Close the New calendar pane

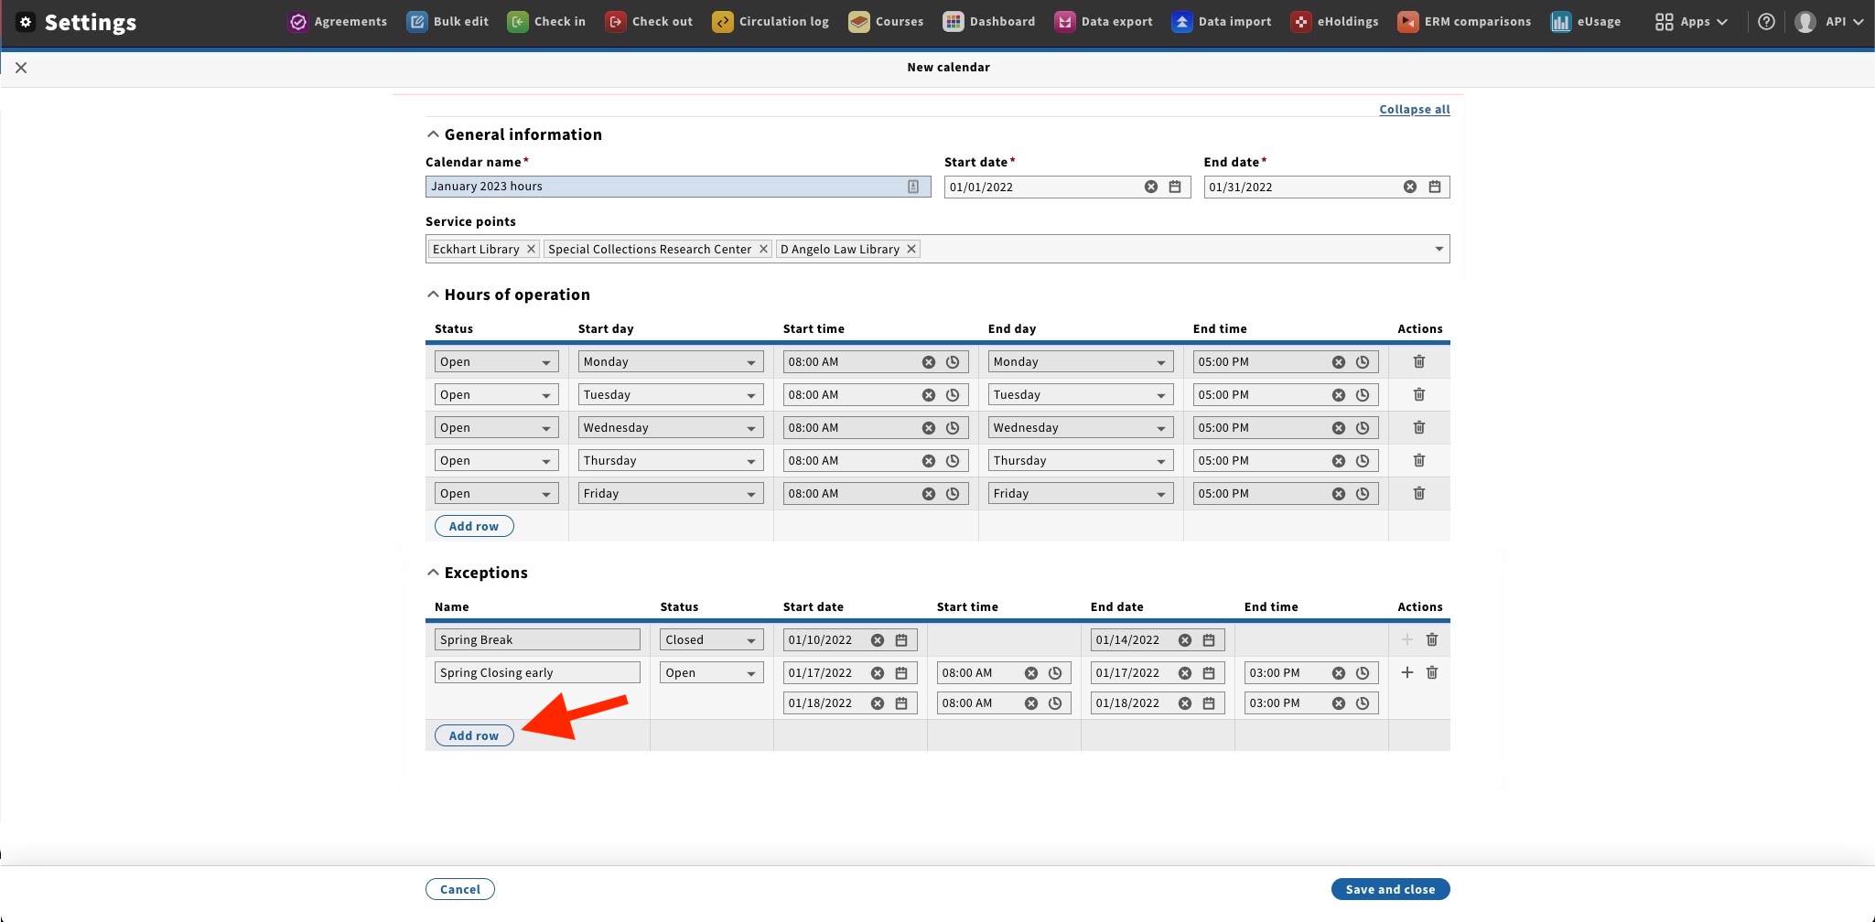click(21, 68)
